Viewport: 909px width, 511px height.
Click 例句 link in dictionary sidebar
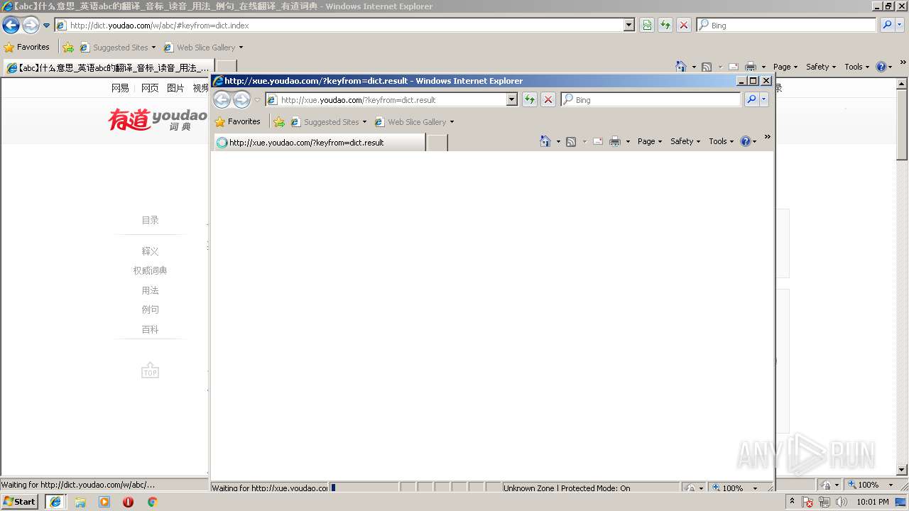click(150, 309)
